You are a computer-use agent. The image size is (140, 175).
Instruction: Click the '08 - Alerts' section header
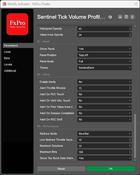pyautogui.click(x=44, y=74)
